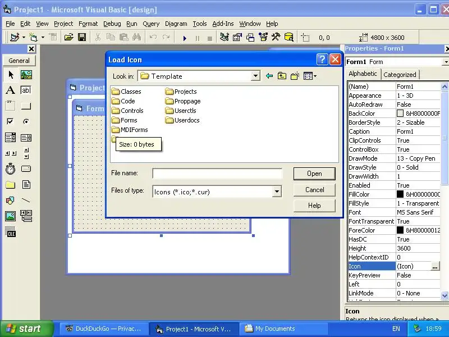Select the OLE tool in the toolbox
Image resolution: width=449 pixels, height=337 pixels.
pyautogui.click(x=11, y=231)
